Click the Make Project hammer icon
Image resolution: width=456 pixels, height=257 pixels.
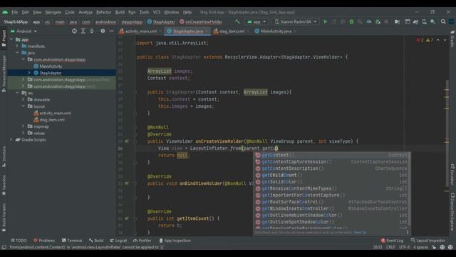237,21
